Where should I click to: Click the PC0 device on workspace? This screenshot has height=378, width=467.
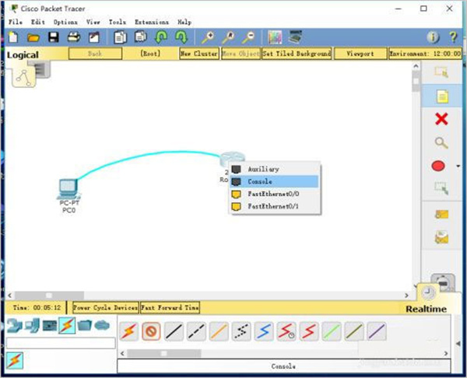pyautogui.click(x=68, y=191)
